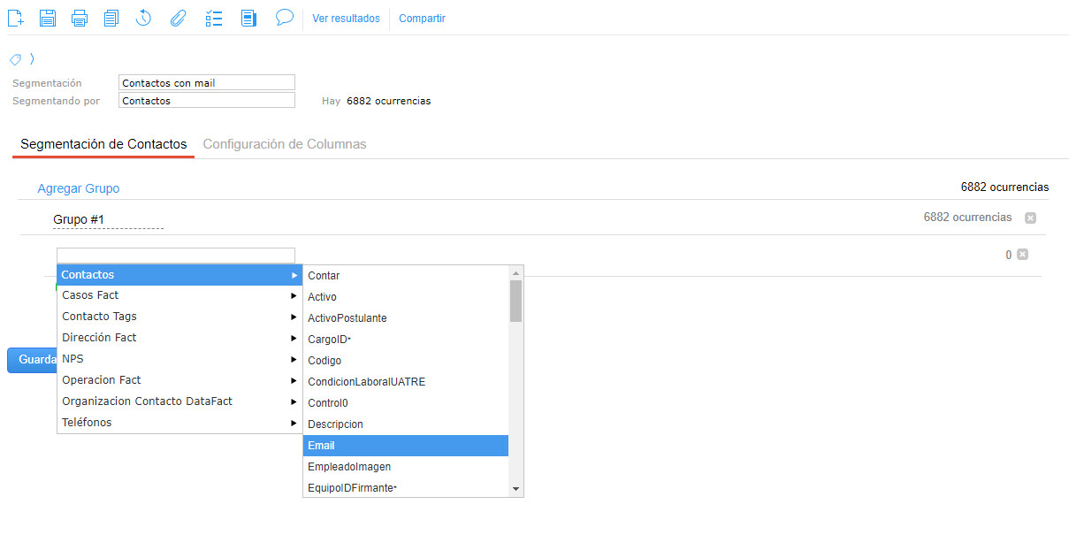The image size is (1069, 535).
Task: Click the paperclip attachment icon
Action: tap(178, 18)
